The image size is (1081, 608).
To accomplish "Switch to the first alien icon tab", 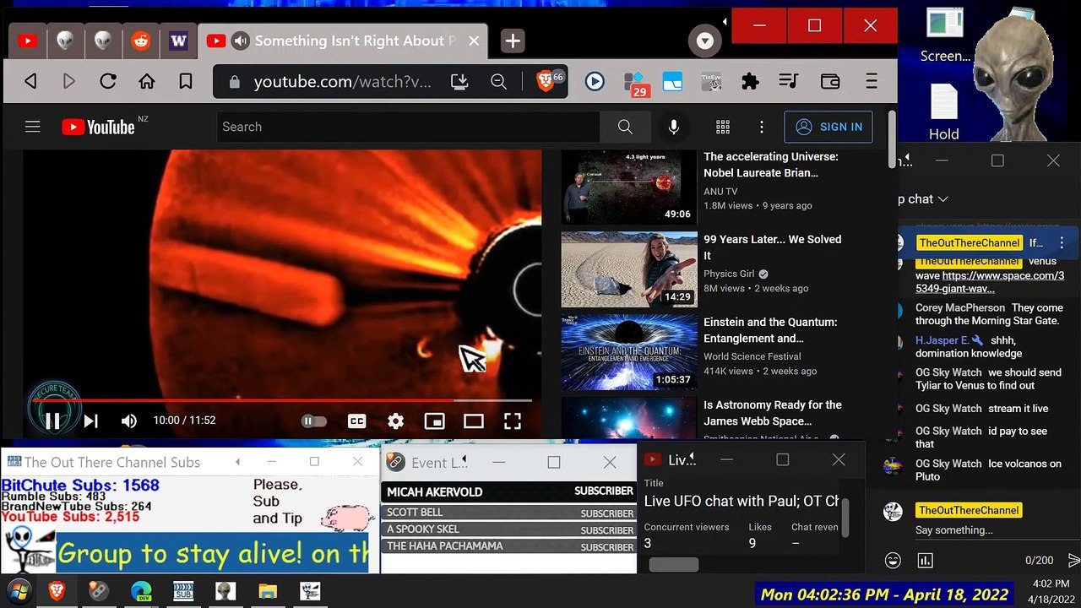I will point(65,41).
